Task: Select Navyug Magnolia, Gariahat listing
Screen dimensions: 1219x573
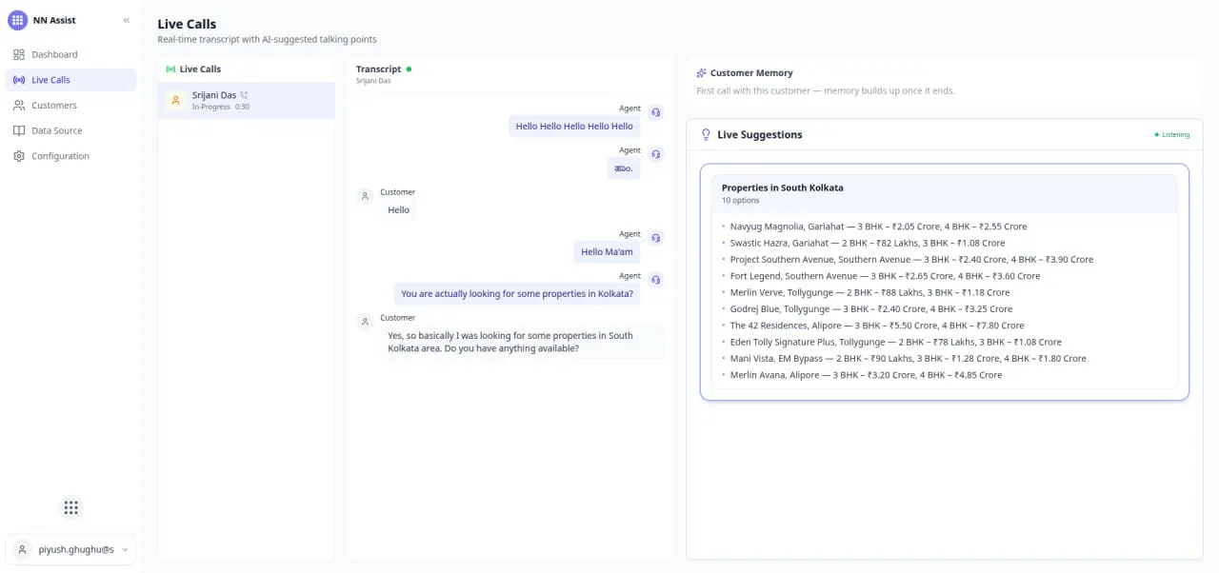Action: 878,227
